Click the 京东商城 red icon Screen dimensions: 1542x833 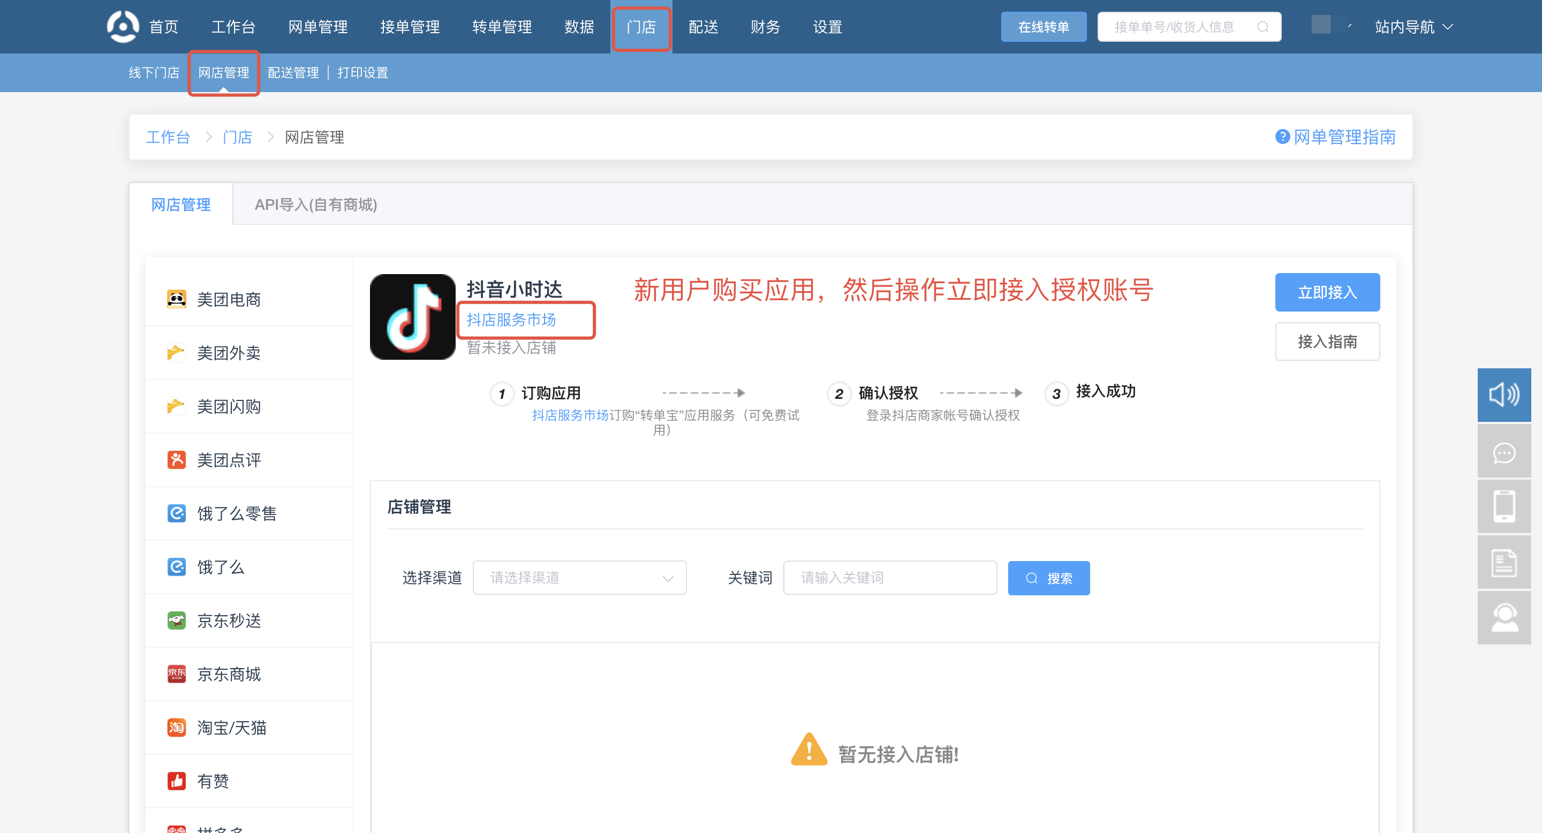pyautogui.click(x=177, y=674)
